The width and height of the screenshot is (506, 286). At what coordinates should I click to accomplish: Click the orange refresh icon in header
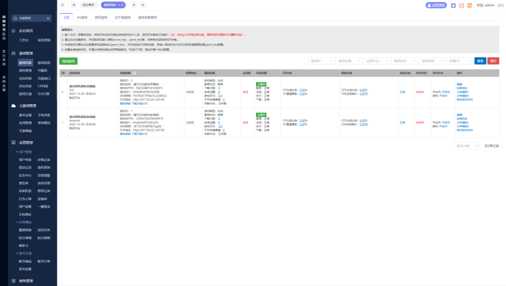(469, 5)
